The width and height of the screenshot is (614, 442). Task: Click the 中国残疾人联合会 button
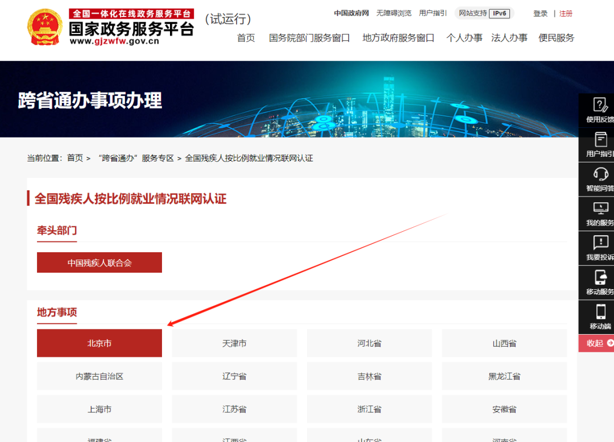[99, 263]
